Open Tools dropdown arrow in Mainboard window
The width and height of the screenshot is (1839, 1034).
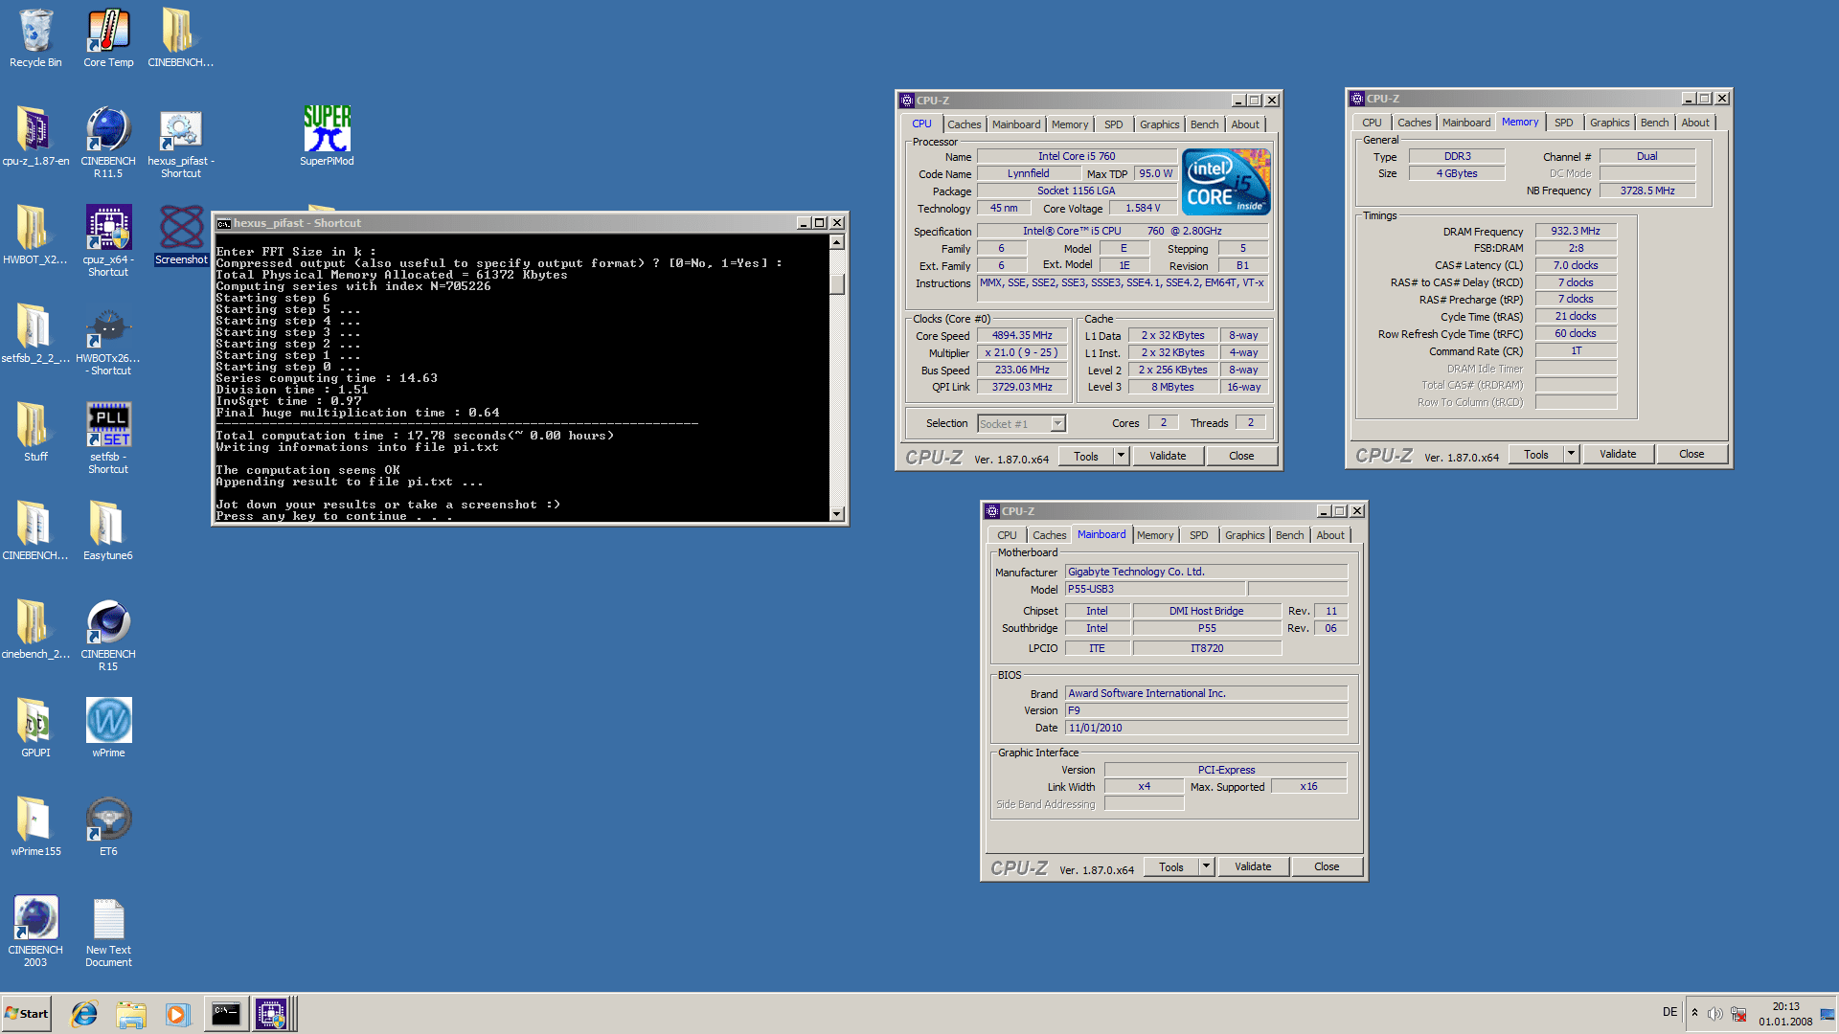pyautogui.click(x=1206, y=866)
